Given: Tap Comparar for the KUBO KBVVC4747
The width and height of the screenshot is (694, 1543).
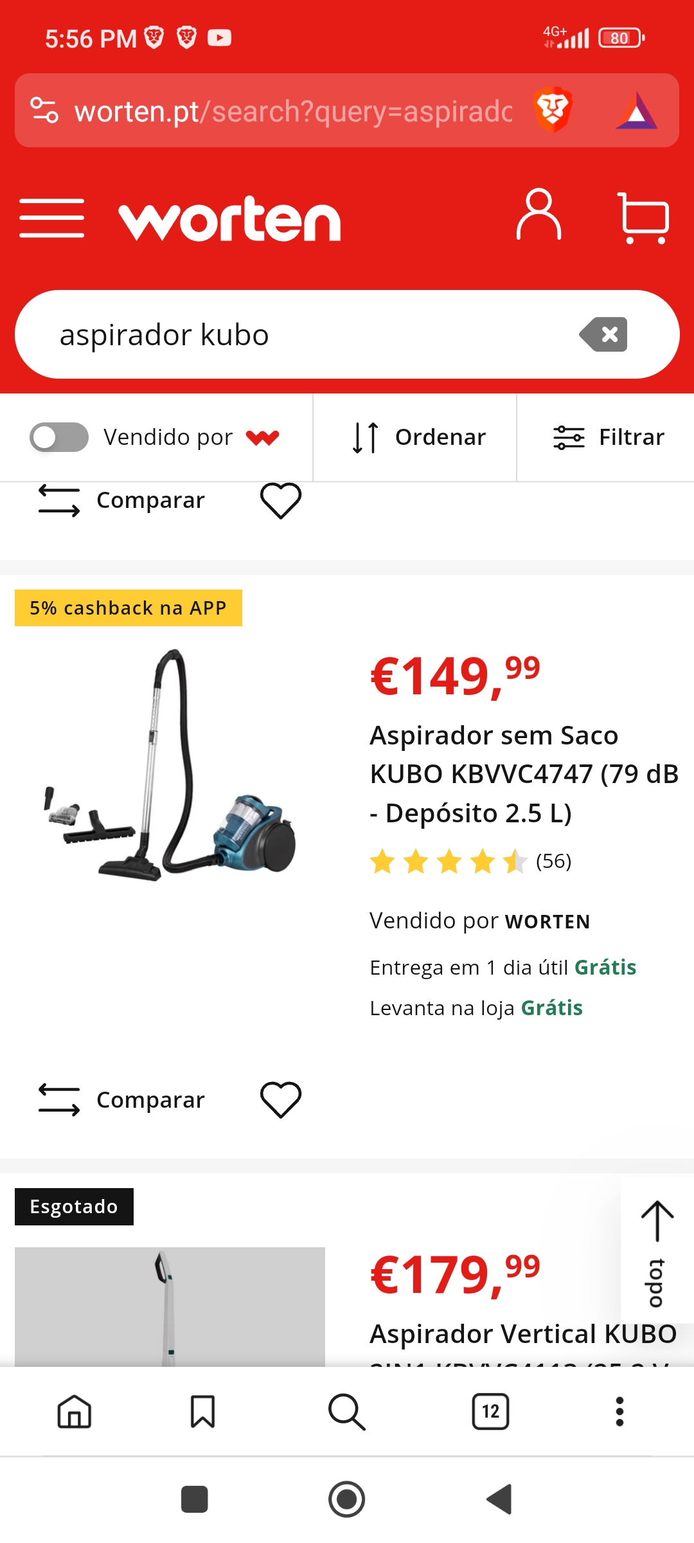Looking at the screenshot, I should tap(122, 1099).
